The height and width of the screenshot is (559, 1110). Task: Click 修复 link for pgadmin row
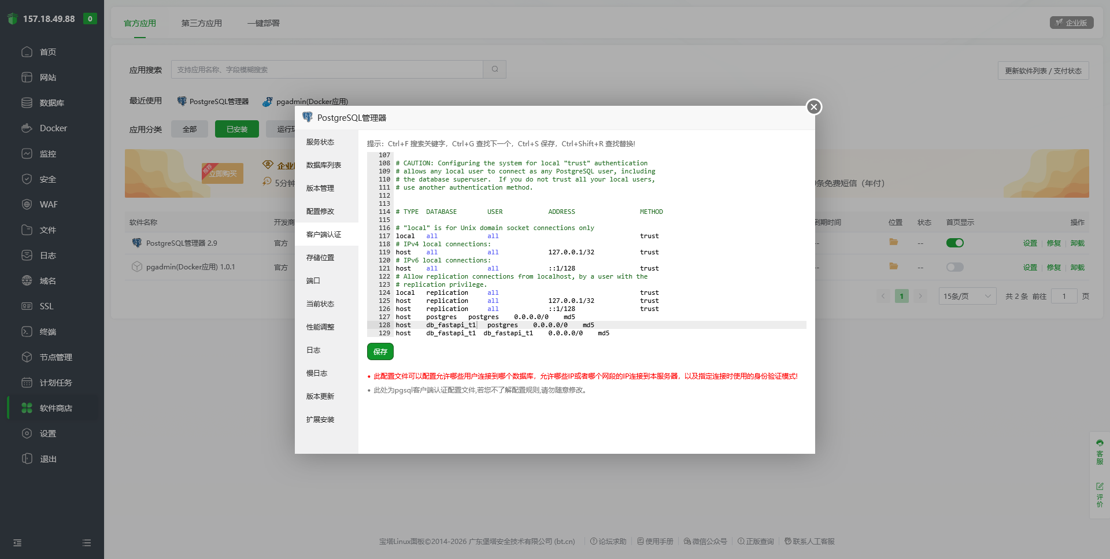1054,268
